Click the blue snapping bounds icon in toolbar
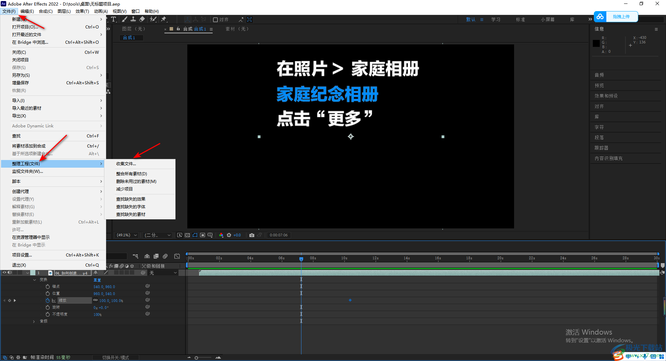This screenshot has height=361, width=666. pos(249,19)
